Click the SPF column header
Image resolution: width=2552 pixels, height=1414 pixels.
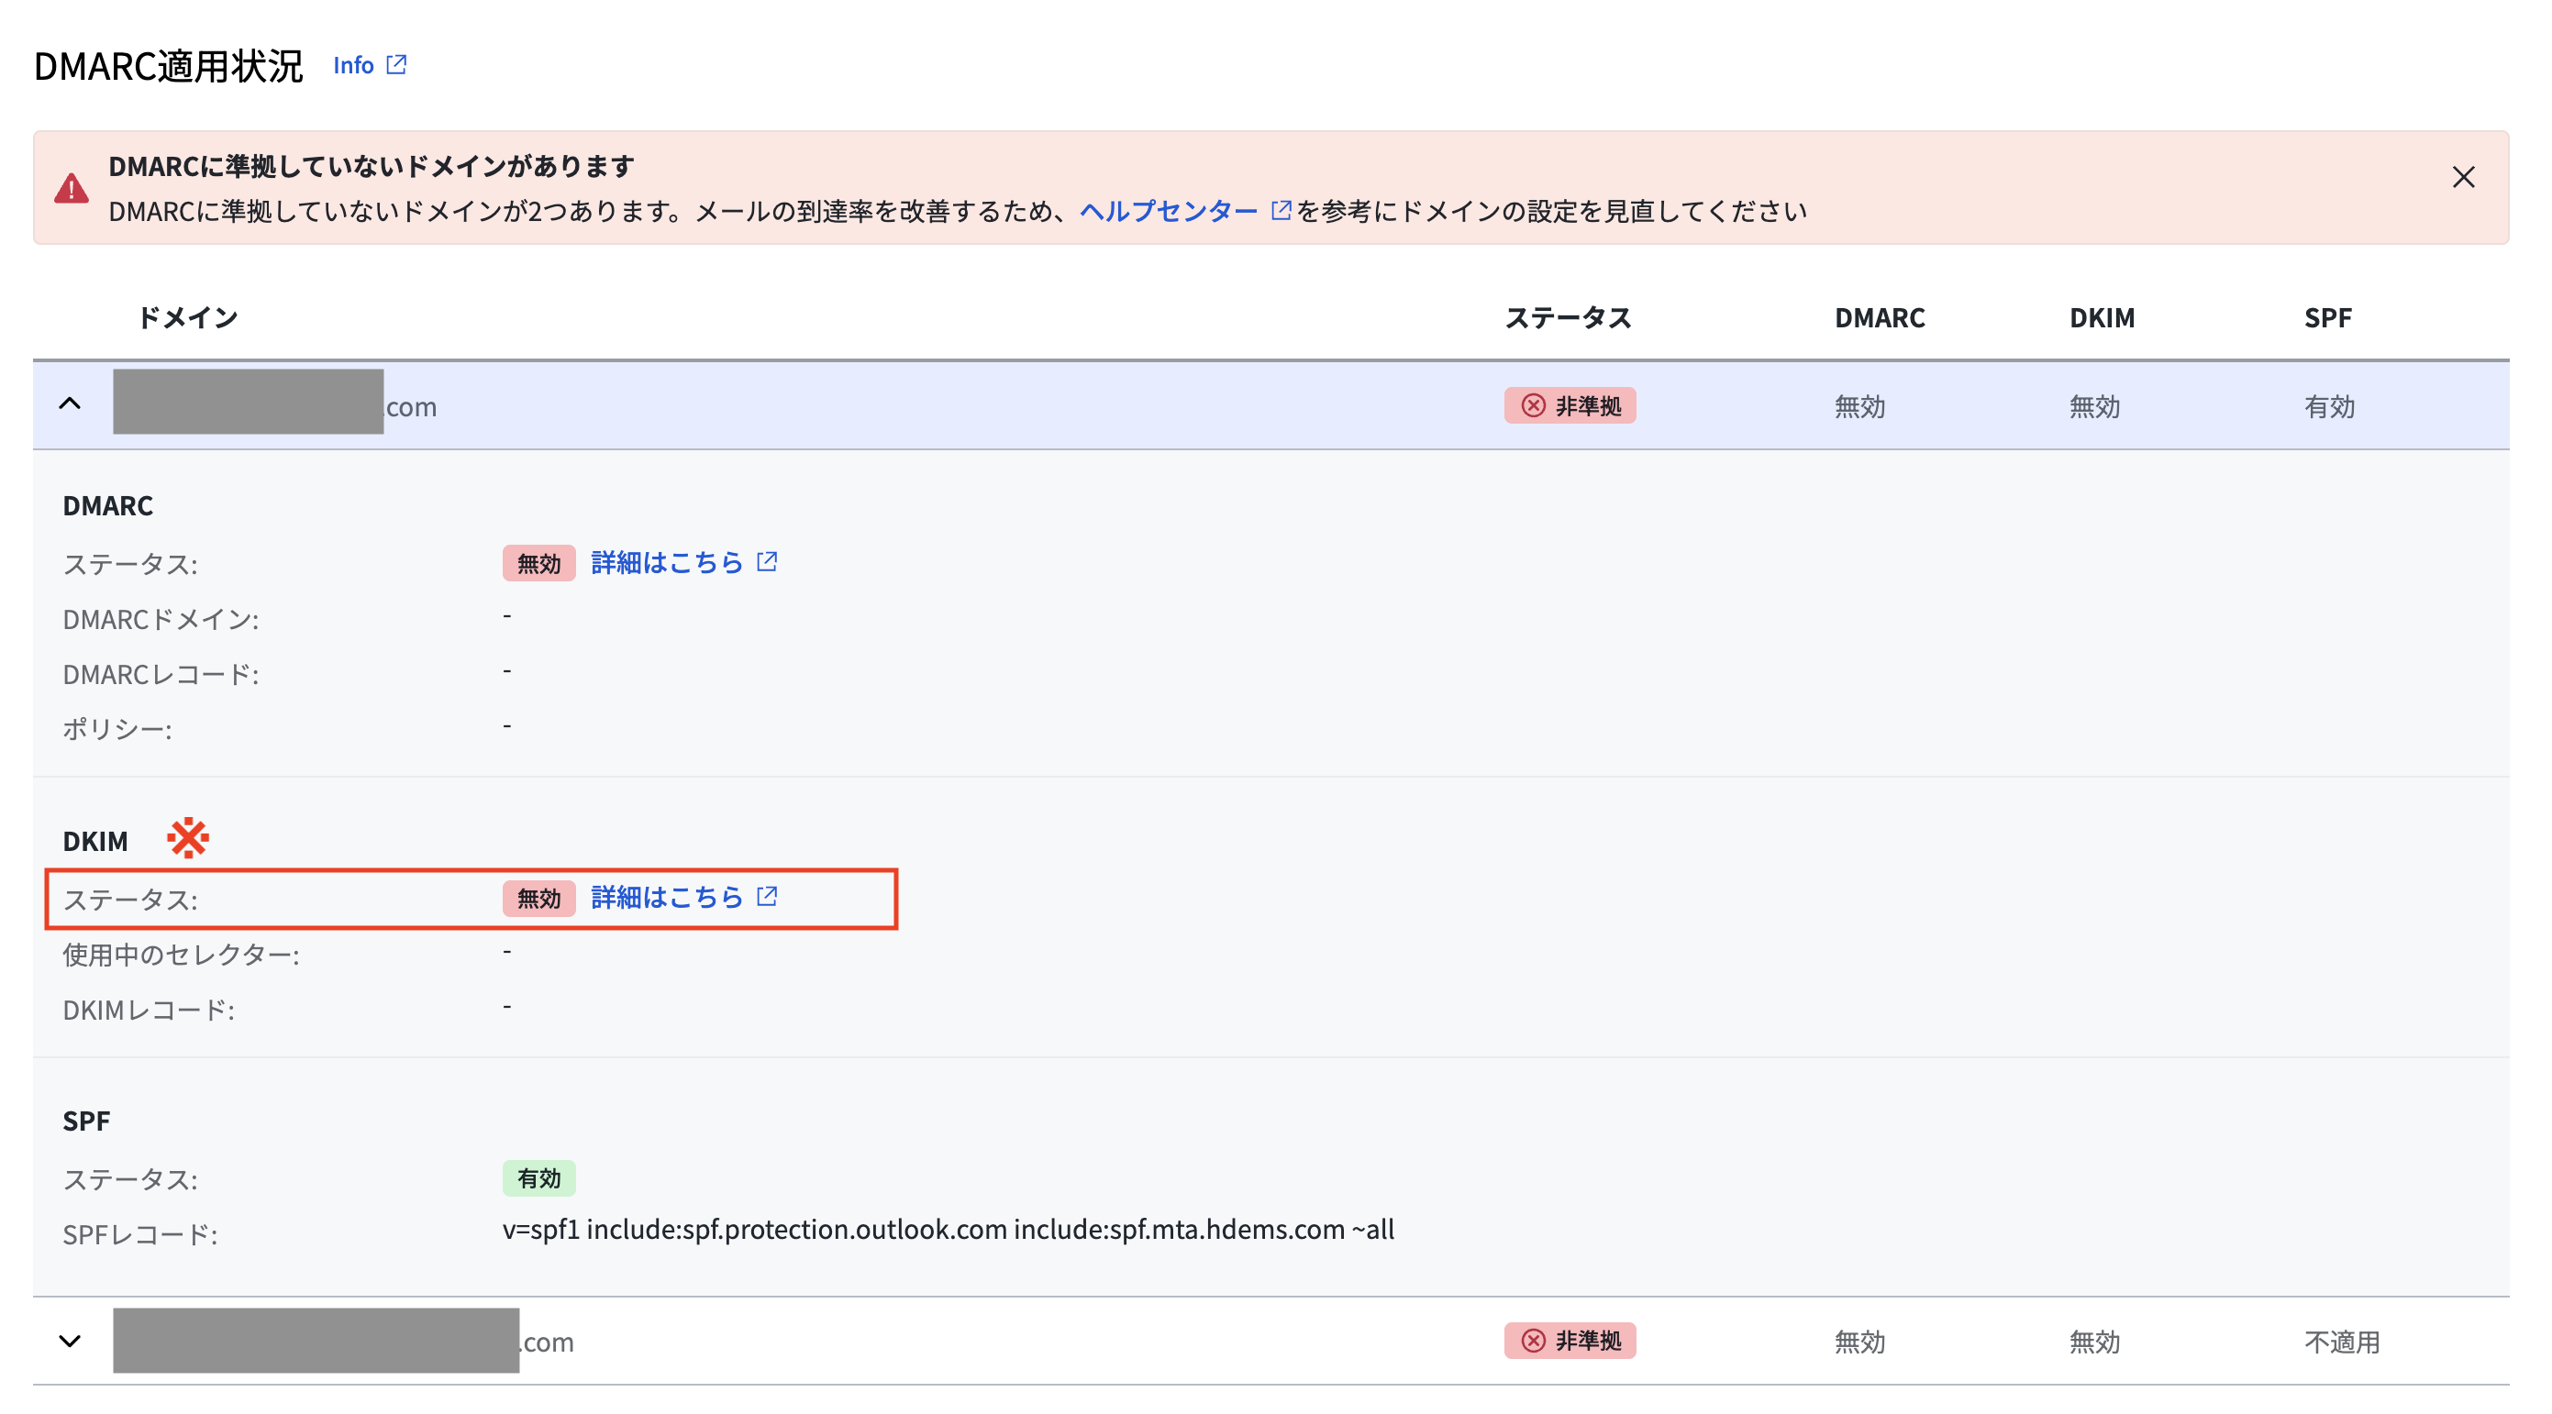click(2327, 318)
